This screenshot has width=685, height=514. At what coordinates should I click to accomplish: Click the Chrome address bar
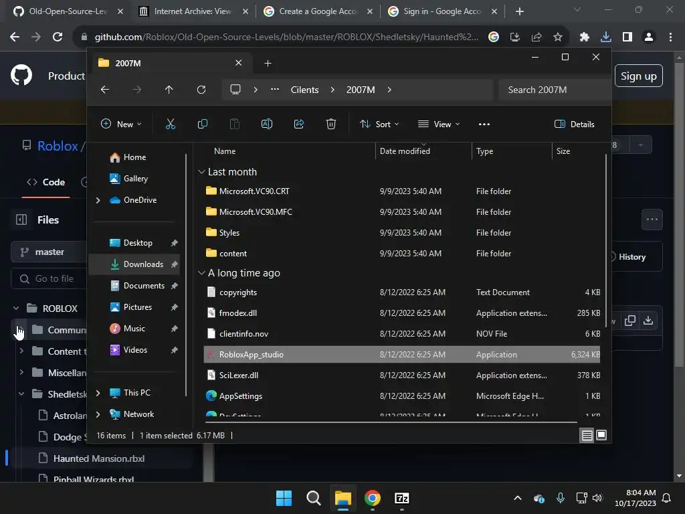click(x=286, y=37)
